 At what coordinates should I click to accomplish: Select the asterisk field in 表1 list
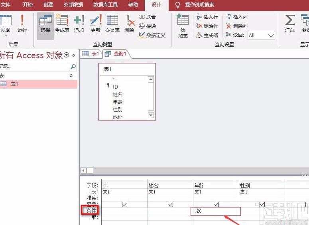coord(114,79)
